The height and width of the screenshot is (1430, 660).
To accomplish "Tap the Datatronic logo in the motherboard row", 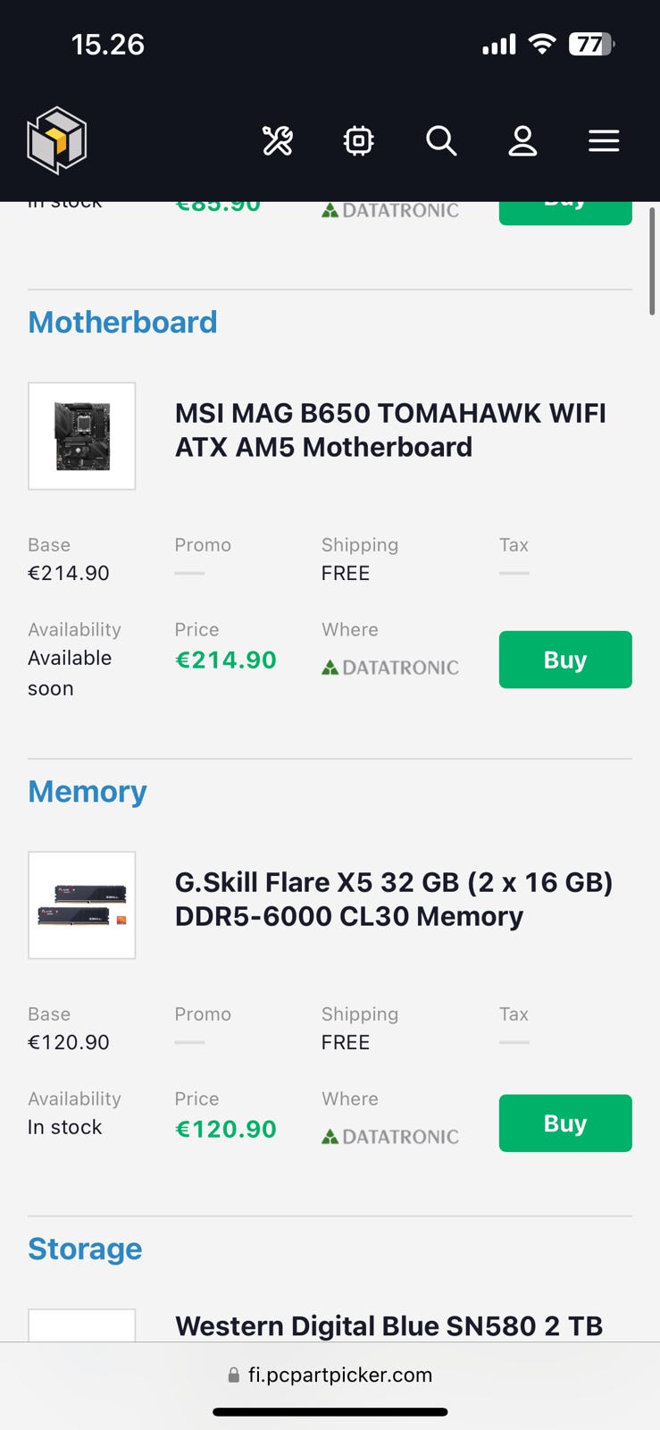I will coord(390,667).
